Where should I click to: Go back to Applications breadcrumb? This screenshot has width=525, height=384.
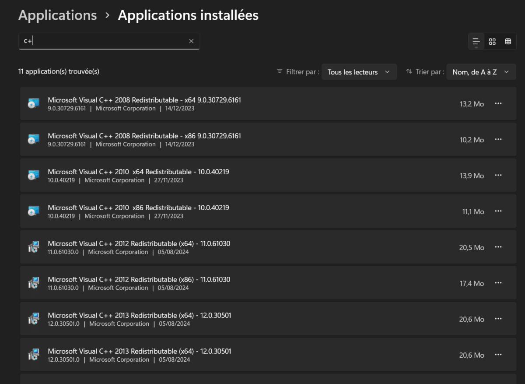pyautogui.click(x=57, y=15)
